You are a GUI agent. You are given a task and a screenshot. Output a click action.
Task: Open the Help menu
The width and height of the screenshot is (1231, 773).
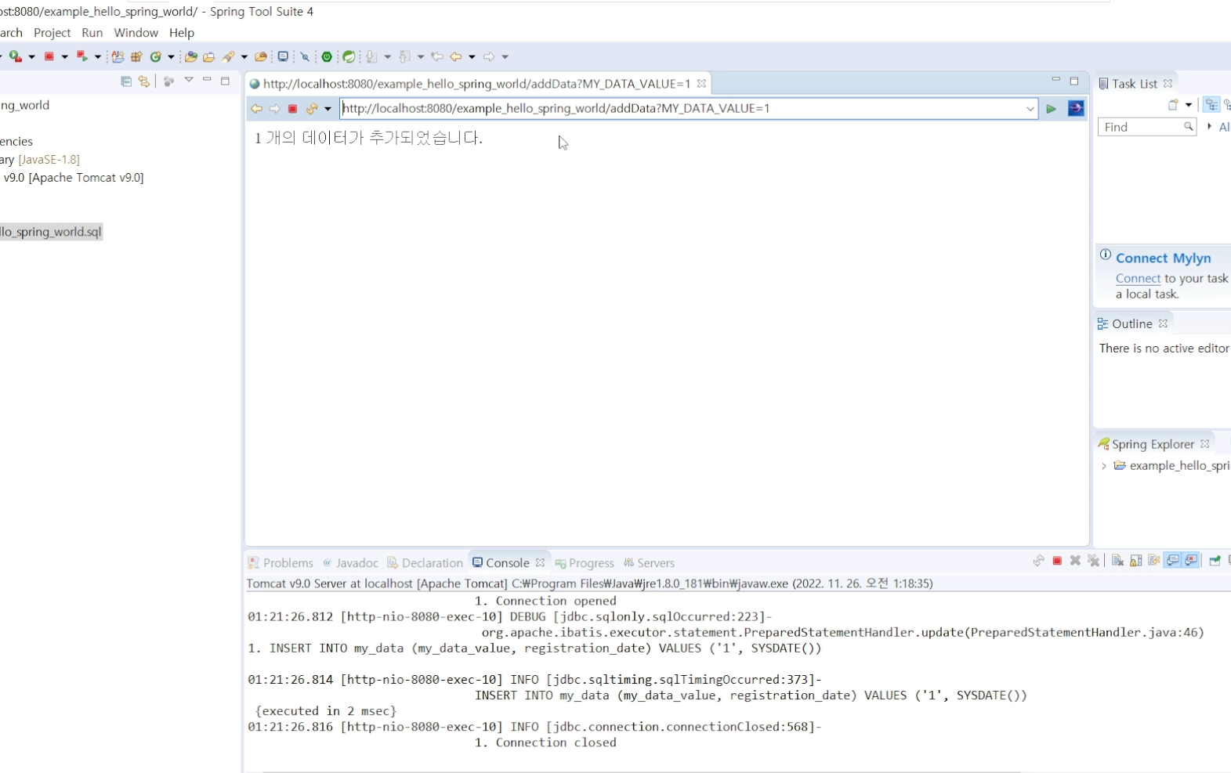182,33
